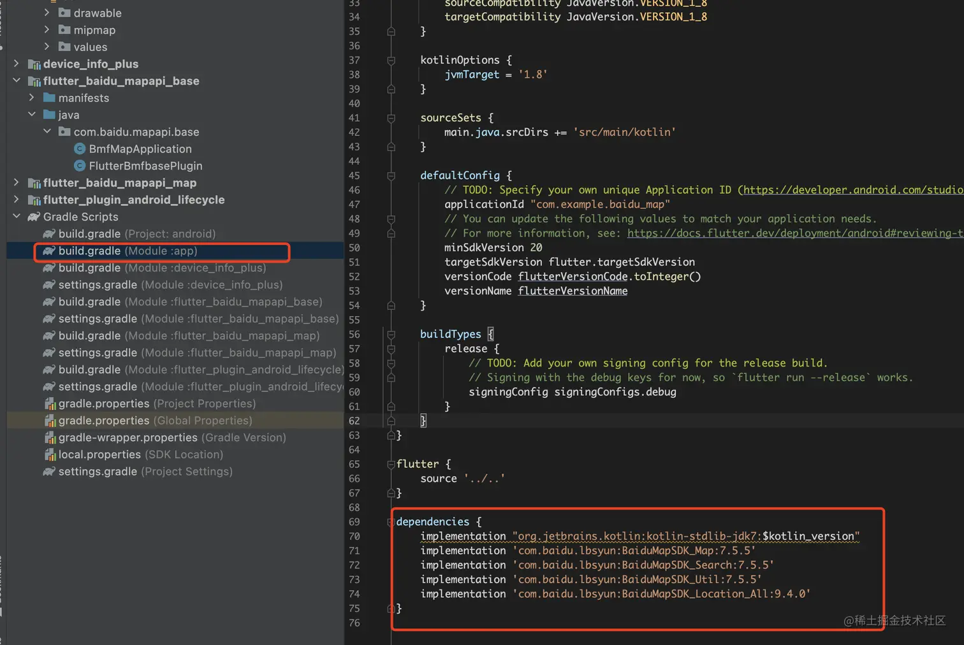The height and width of the screenshot is (645, 964).
Task: Fold the kotlinOptions block on line 37
Action: (391, 60)
